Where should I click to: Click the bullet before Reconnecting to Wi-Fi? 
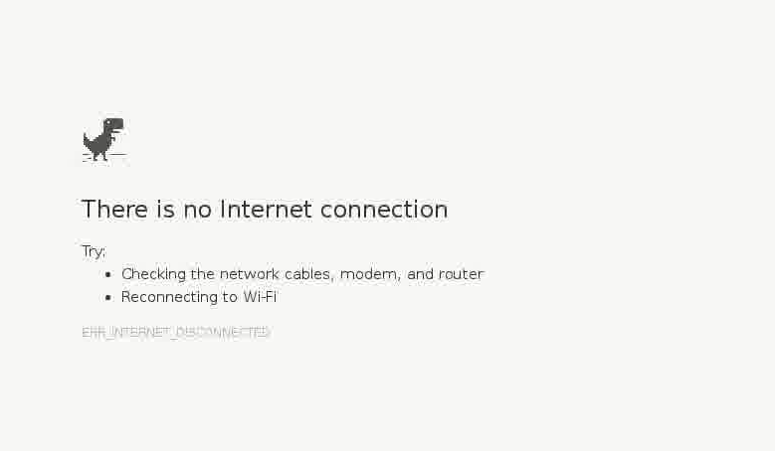[108, 297]
